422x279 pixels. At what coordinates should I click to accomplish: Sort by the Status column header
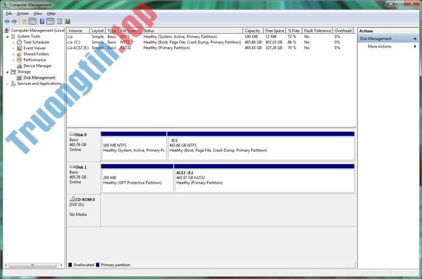click(x=192, y=30)
